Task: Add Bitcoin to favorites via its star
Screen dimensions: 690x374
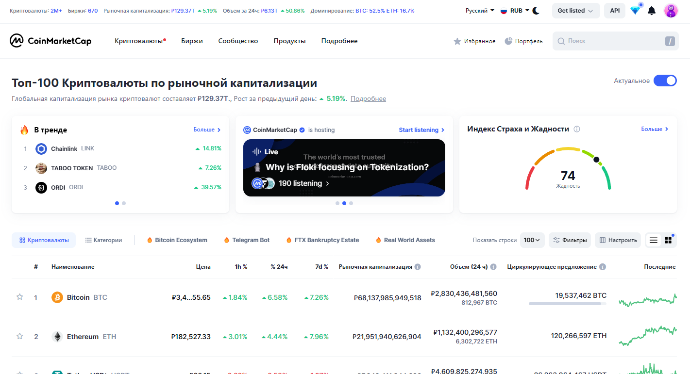Action: tap(19, 297)
